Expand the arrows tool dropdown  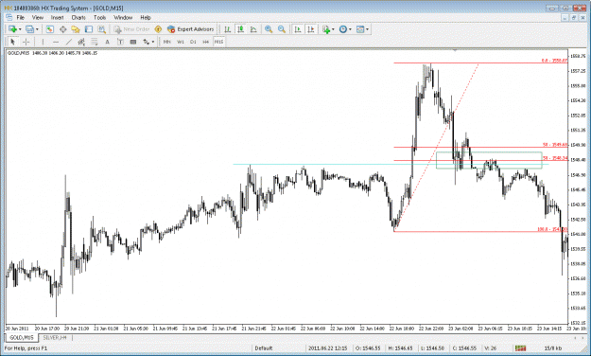click(x=153, y=42)
